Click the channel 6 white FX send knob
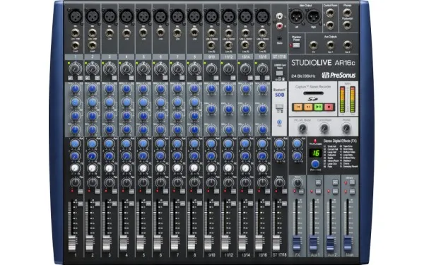The image size is (424, 265). tap(160, 168)
